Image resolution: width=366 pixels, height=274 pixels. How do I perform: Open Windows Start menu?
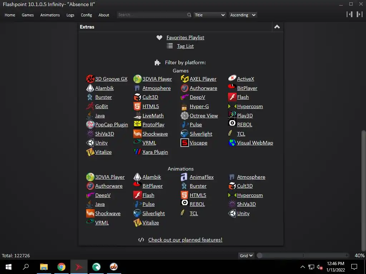(9, 267)
